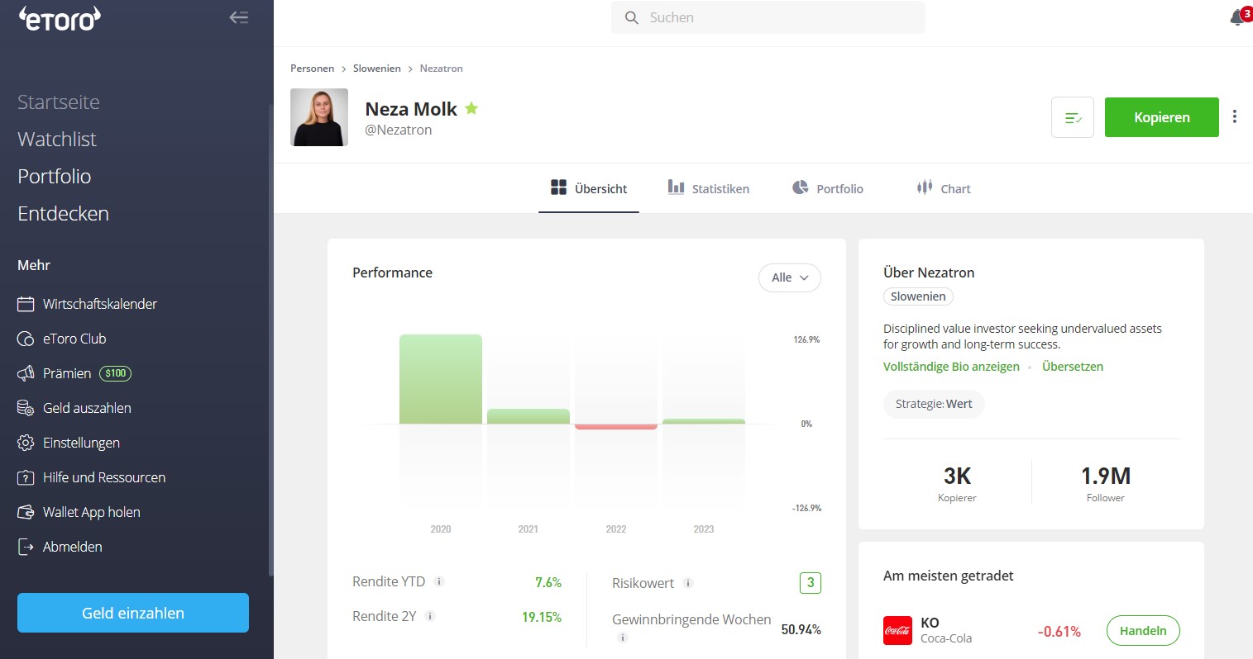This screenshot has height=659, width=1253.
Task: Click the Geld einzahlen button
Action: tap(133, 613)
